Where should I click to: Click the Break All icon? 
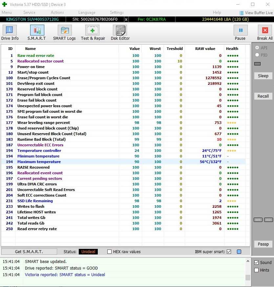click(x=264, y=31)
